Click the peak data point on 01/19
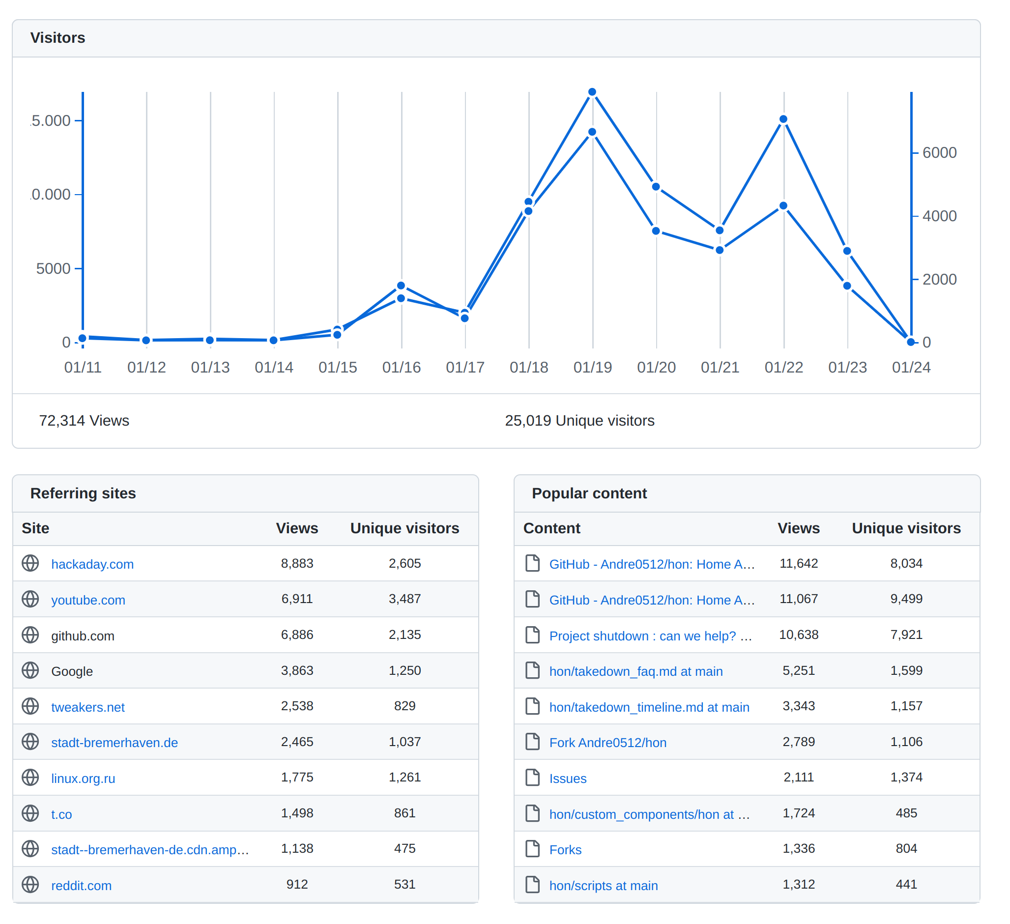Viewport: 1010px width, 924px height. 592,92
